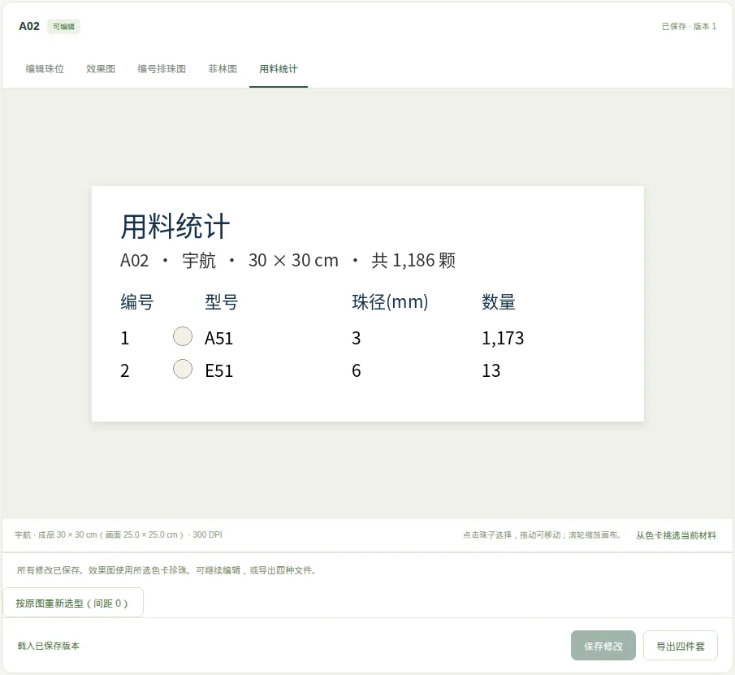Click the A51 bead color swatch
The image size is (735, 675).
click(183, 336)
